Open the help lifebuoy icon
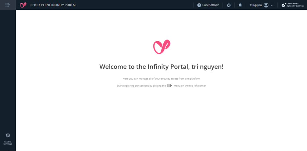The height and width of the screenshot is (151, 307). [x=229, y=5]
